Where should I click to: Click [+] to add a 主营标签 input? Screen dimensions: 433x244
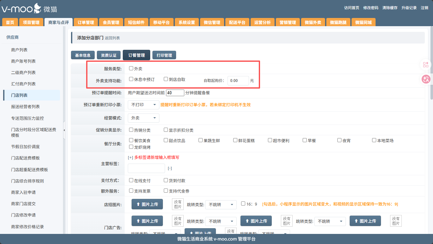tap(130, 157)
